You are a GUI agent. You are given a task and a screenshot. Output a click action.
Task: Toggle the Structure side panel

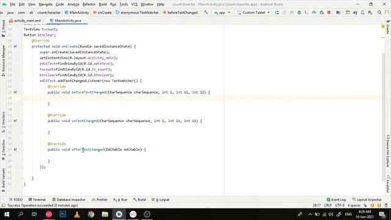point(3,122)
